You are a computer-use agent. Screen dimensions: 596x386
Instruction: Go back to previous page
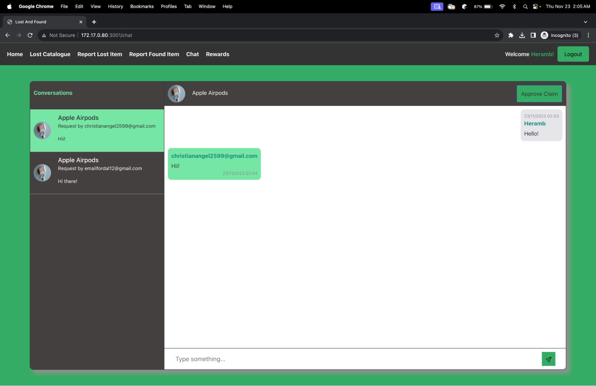coord(8,35)
